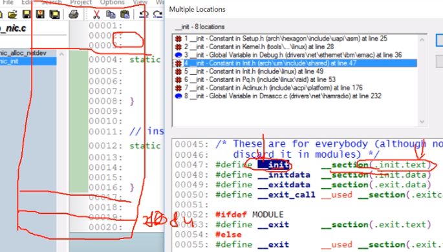This screenshot has width=443, height=252.
Task: Open the View menu
Action: point(140,3)
